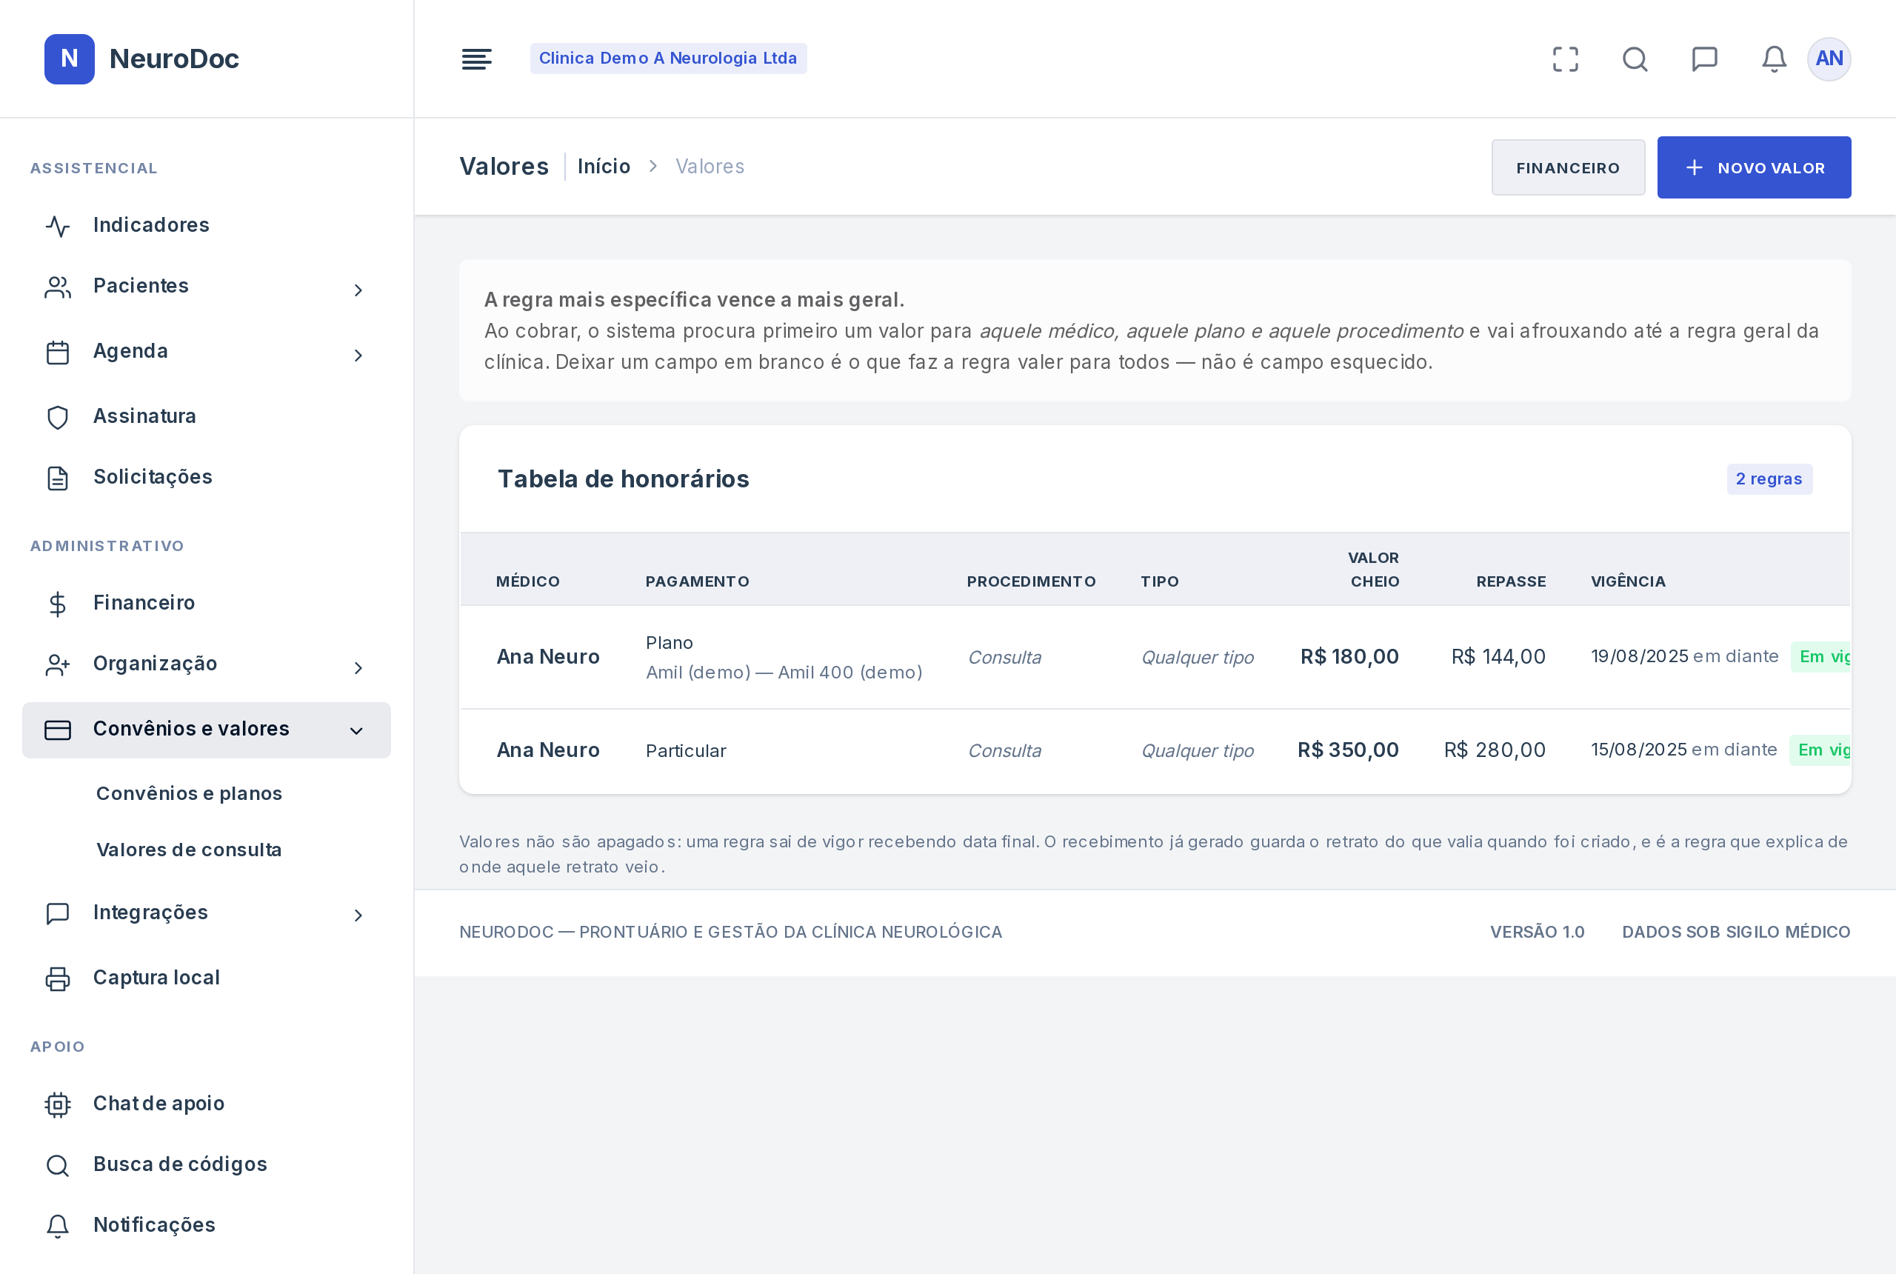Click the NeuroDoc N logo icon
This screenshot has width=1896, height=1274.
coord(69,59)
